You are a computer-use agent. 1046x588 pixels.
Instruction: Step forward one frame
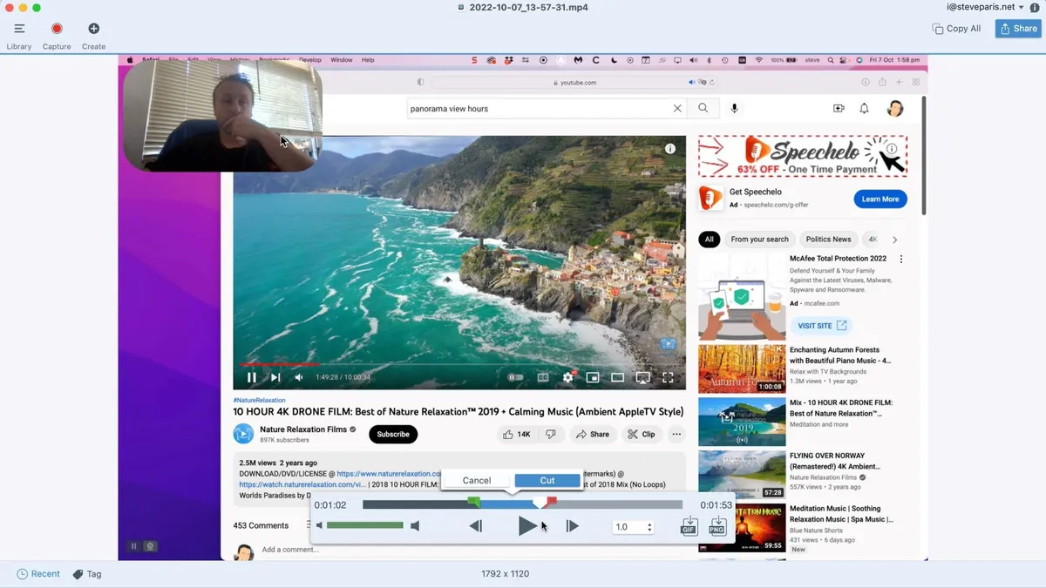point(573,526)
